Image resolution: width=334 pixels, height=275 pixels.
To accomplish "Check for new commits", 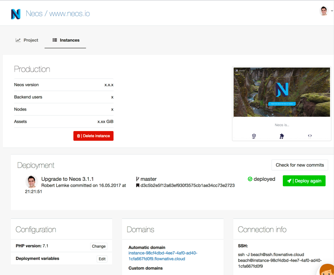I will pos(300,165).
